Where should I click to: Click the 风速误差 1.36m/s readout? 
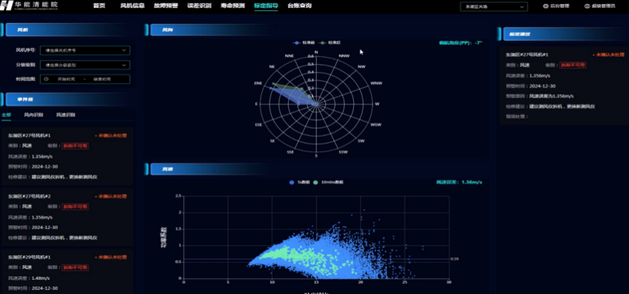[x=459, y=182]
